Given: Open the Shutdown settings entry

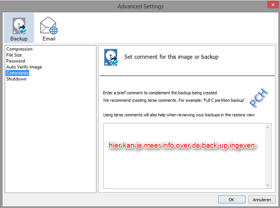Looking at the screenshot, I should pyautogui.click(x=16, y=79).
